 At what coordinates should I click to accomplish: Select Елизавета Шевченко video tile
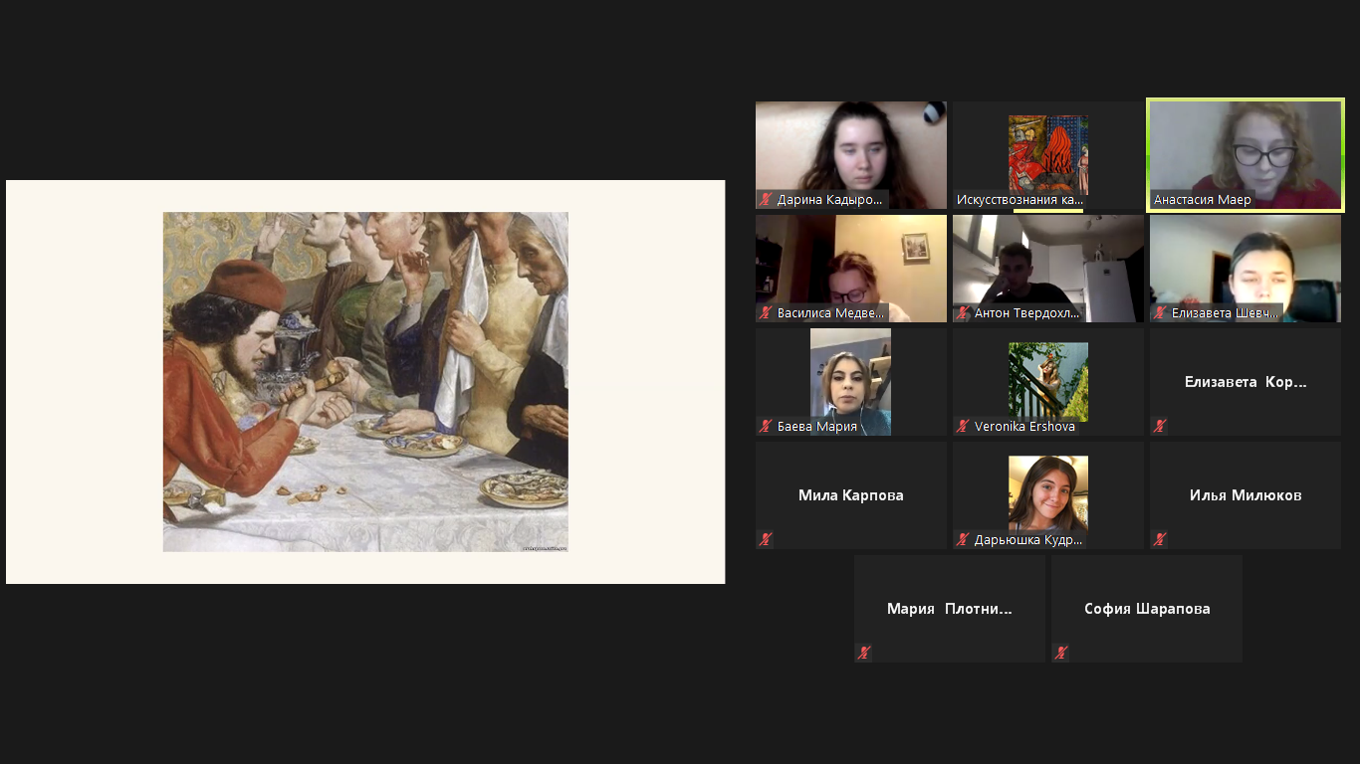(1246, 269)
